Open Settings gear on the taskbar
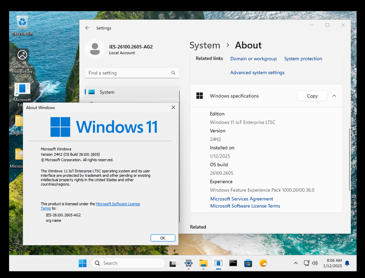 (x=188, y=263)
